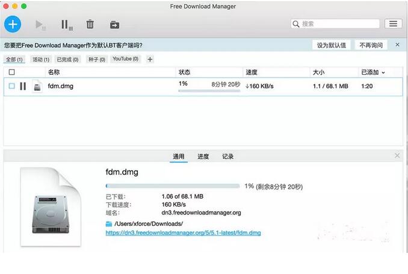Select the 全部 (1) filter tab
The width and height of the screenshot is (408, 274).
pyautogui.click(x=14, y=60)
